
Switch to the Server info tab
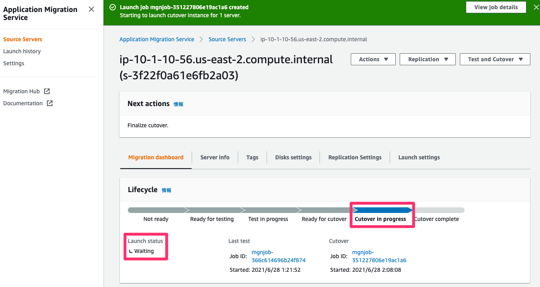[x=215, y=157]
